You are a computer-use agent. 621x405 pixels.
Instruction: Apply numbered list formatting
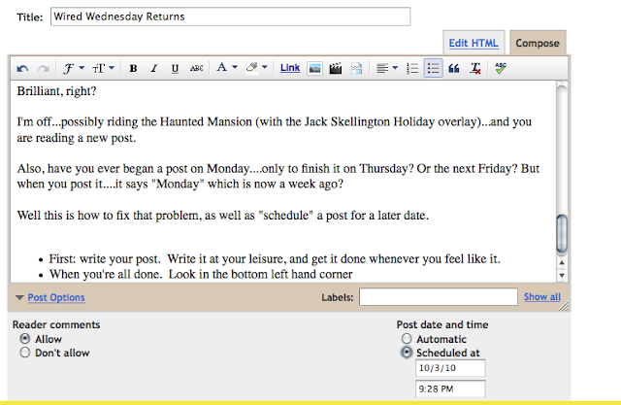[x=412, y=69]
